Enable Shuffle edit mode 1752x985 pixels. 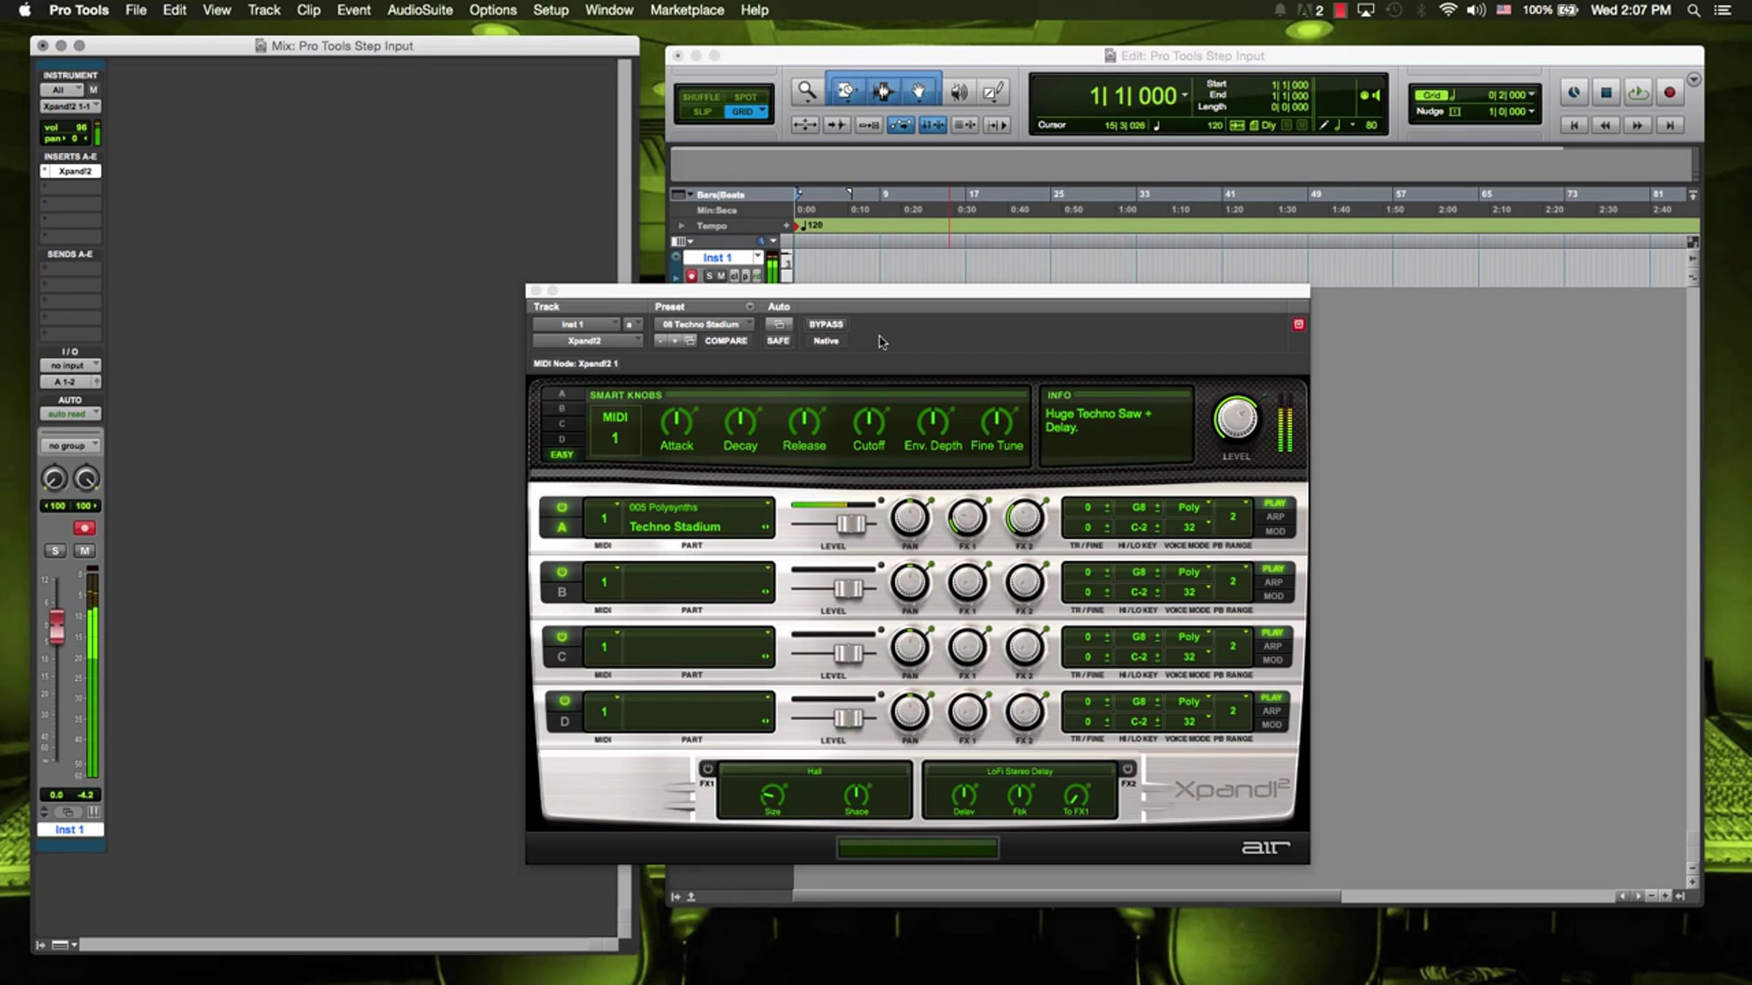[x=701, y=97]
